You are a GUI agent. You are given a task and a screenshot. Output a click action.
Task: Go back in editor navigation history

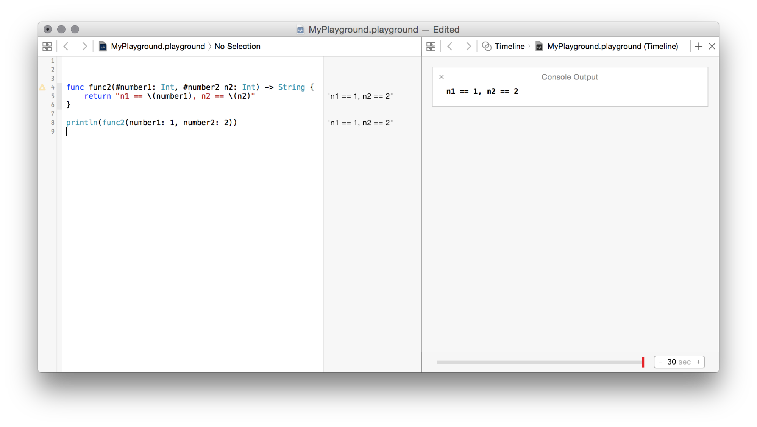pos(66,47)
